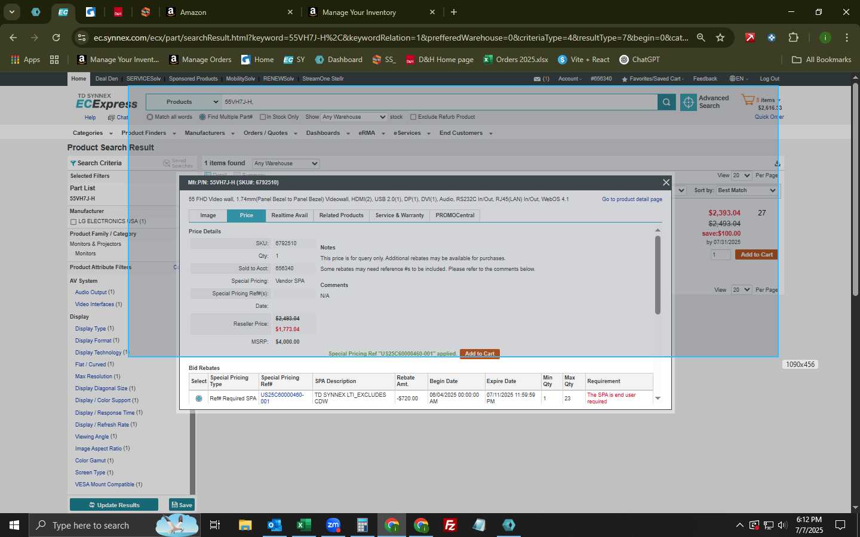The height and width of the screenshot is (537, 860).
Task: Switch to the Realtime Avail tab
Action: pos(290,215)
